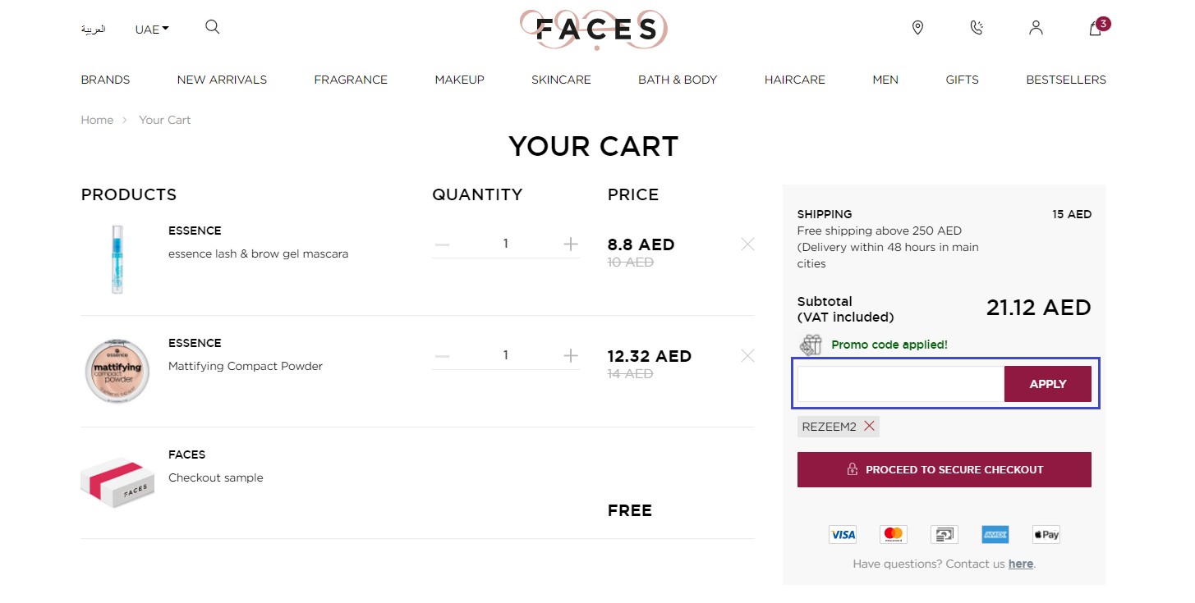The image size is (1195, 603).
Task: Click inside the promo code input field
Action: [x=899, y=383]
